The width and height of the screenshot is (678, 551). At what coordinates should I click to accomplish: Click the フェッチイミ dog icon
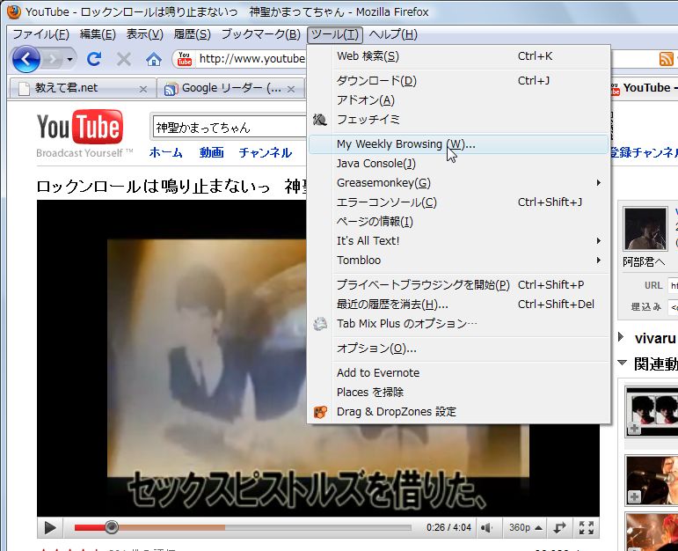click(320, 120)
